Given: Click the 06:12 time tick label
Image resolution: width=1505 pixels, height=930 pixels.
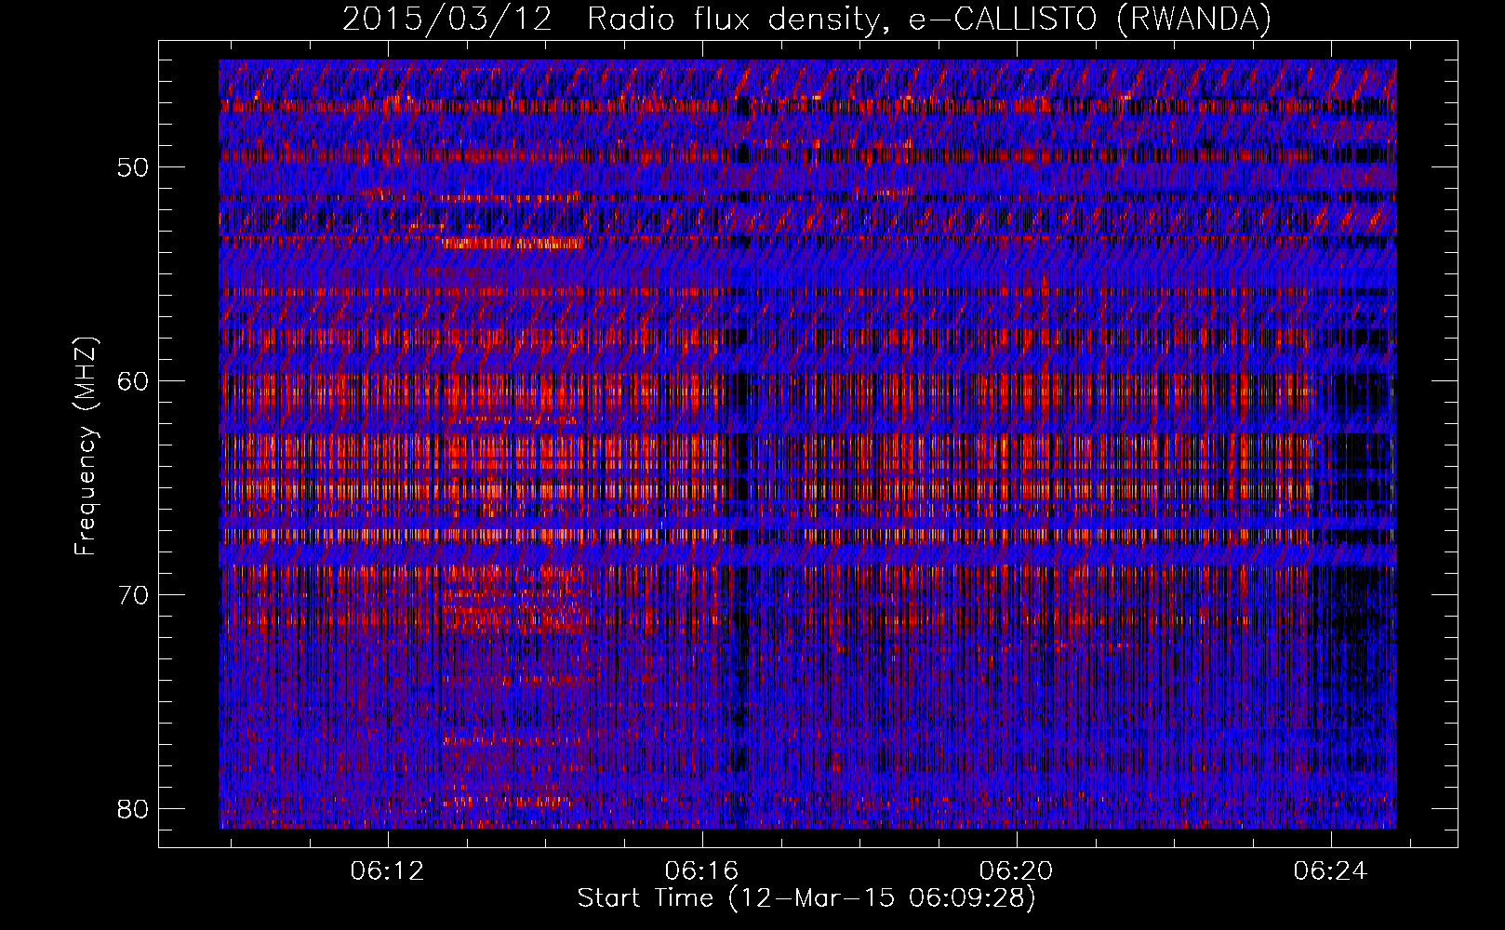Looking at the screenshot, I should 387,870.
